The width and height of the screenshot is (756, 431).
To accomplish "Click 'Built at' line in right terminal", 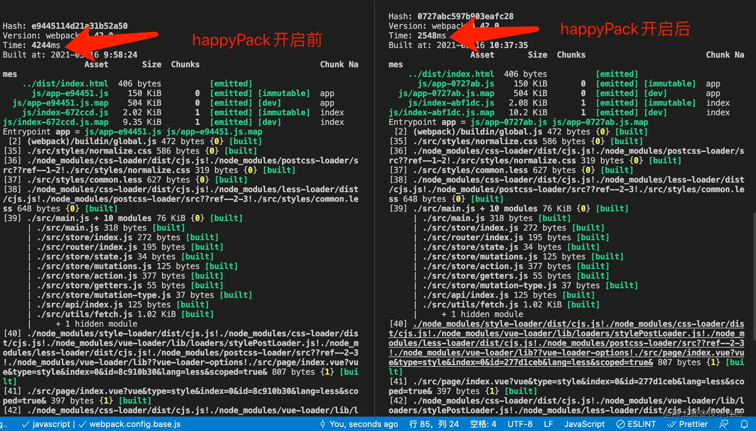I will [458, 45].
